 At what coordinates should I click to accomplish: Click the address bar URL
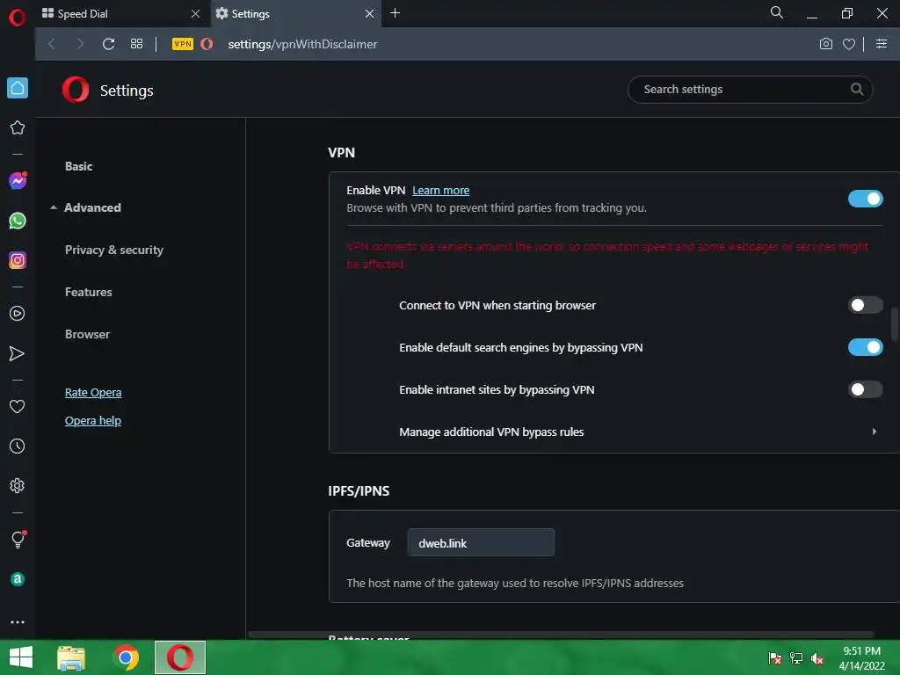tap(302, 44)
